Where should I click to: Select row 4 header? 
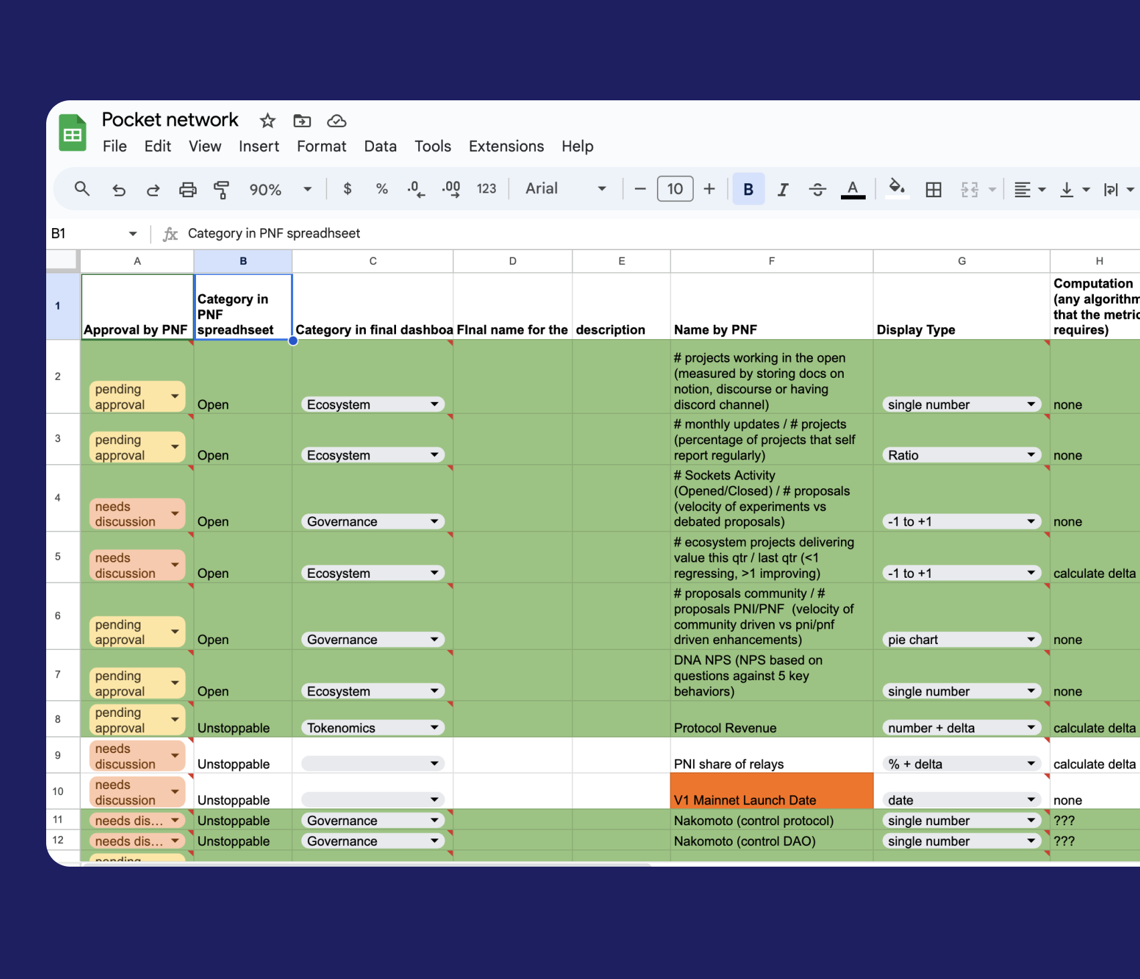[63, 498]
